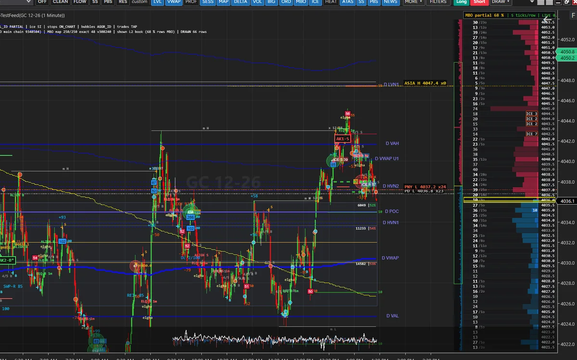This screenshot has width=577, height=360.
Task: Click the PNY L 4037.2 x24 label
Action: pos(426,187)
